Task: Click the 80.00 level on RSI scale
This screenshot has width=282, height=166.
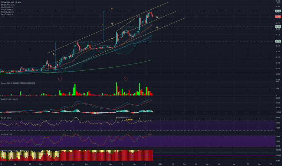Action: tap(278, 118)
